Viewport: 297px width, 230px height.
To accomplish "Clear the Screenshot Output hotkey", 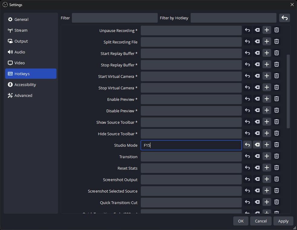I will tap(257, 179).
